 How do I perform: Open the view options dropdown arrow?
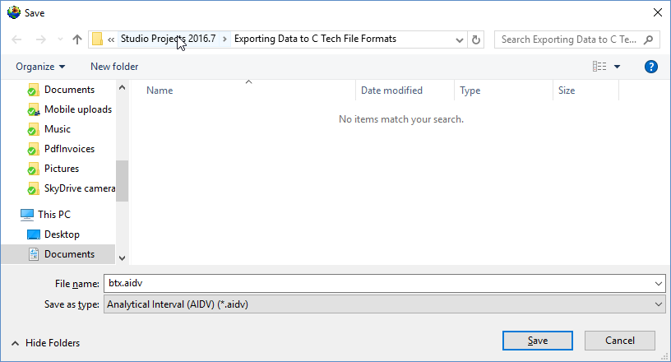click(x=617, y=67)
